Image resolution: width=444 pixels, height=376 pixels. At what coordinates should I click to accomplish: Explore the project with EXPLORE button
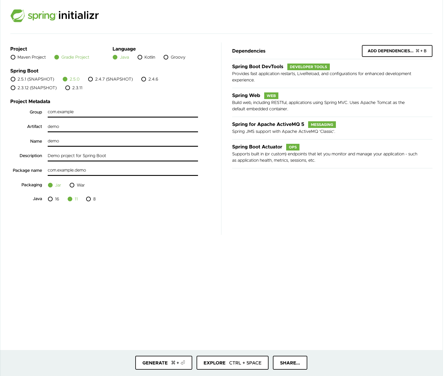(232, 363)
